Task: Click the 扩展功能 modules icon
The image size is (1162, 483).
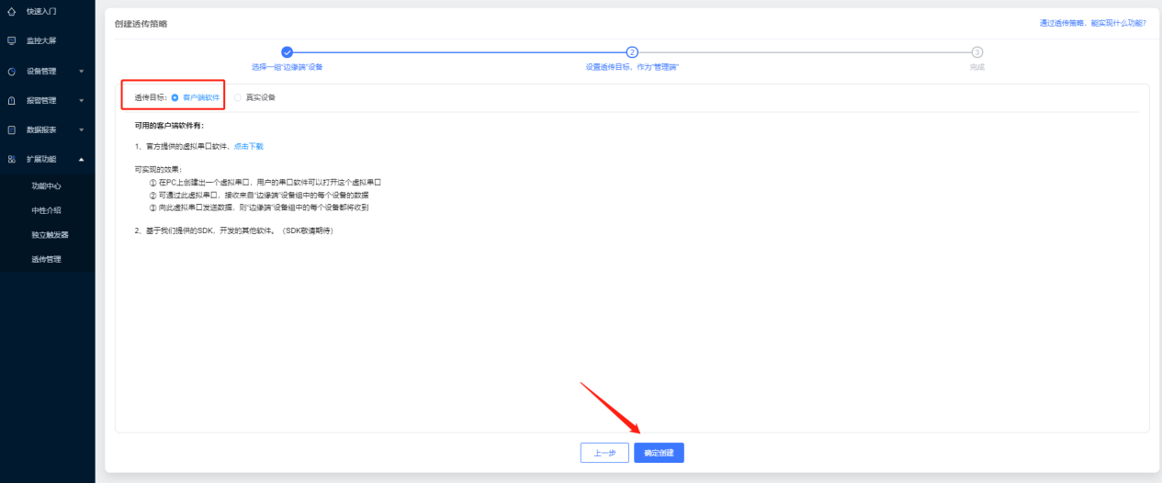Action: click(12, 160)
